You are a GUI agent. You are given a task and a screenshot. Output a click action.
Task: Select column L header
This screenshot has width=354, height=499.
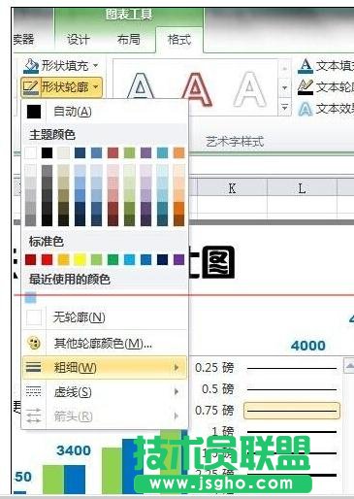[302, 187]
